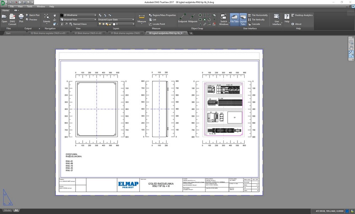Click the new tab plus button
The image size is (355, 214).
[x=191, y=33]
